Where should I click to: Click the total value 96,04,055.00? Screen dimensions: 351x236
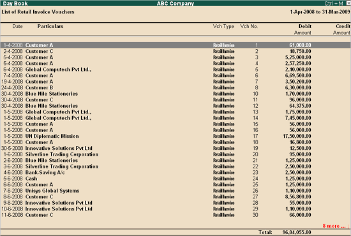297,232
